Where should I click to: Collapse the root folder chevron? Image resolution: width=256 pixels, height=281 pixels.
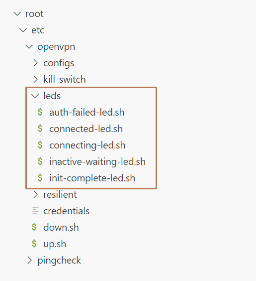point(17,13)
